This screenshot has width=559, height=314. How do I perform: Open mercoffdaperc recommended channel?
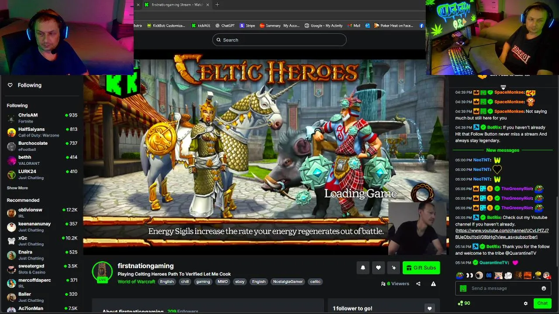tap(42, 283)
